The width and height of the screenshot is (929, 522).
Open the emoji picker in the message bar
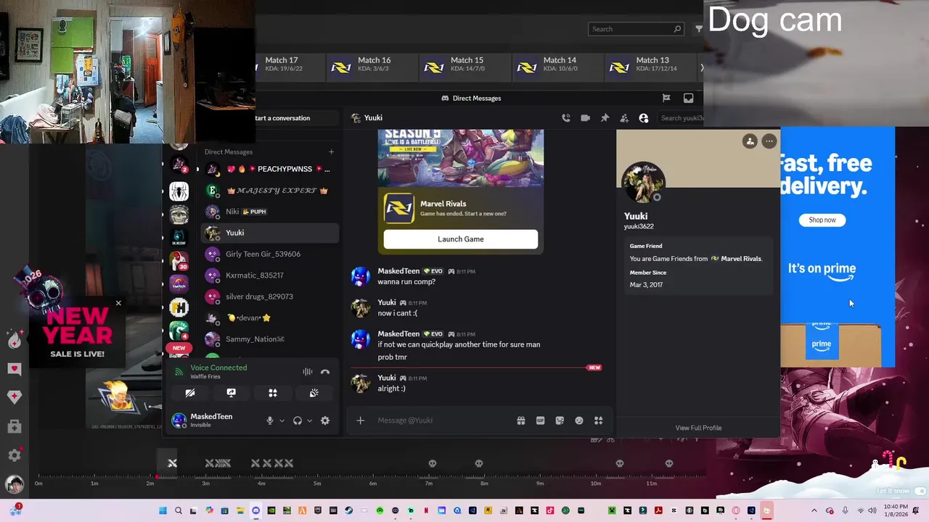[579, 420]
